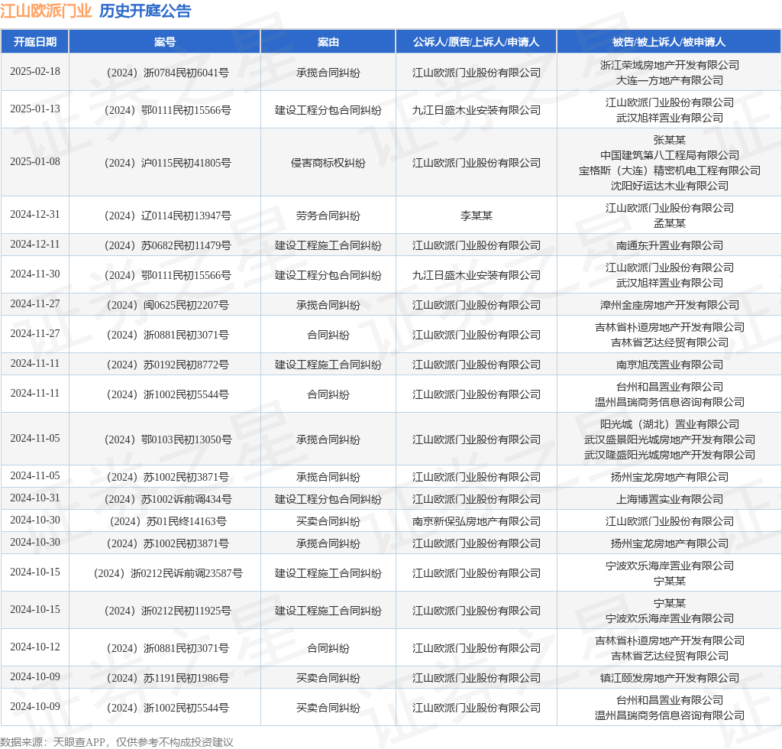This screenshot has height=749, width=782.
Task: Click the plaintiff 南京新保弘房地产有限公司
Action: (x=477, y=521)
